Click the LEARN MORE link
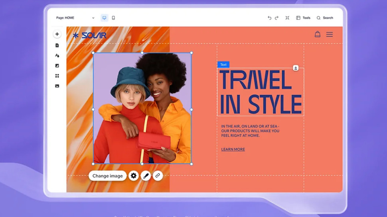The height and width of the screenshot is (217, 387). tap(233, 149)
